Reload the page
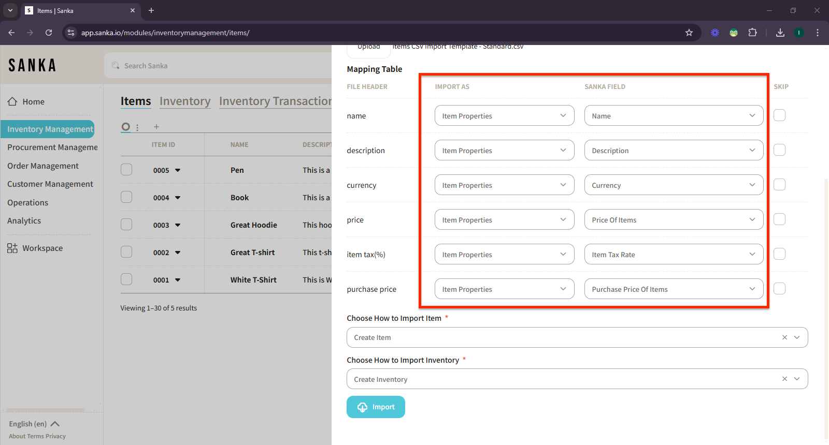This screenshot has height=445, width=829. click(49, 33)
